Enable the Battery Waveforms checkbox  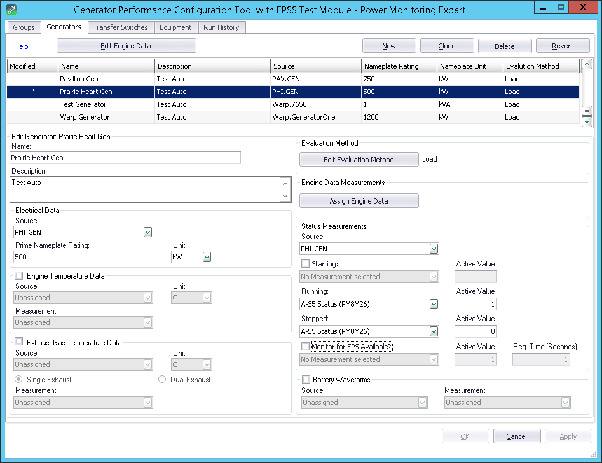[306, 380]
